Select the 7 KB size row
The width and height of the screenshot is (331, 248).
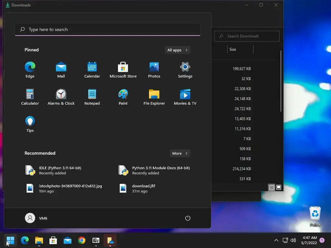pos(247,139)
